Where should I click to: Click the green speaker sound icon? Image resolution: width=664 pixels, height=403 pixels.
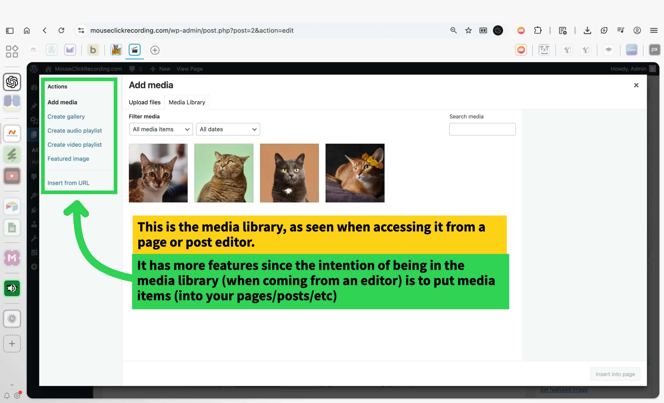(x=12, y=289)
